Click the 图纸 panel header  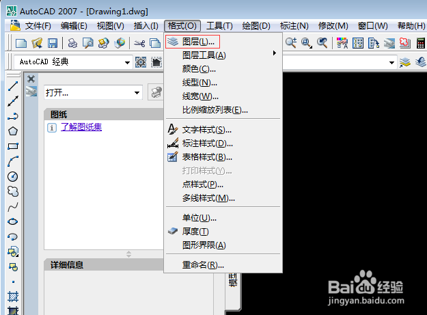(x=104, y=114)
